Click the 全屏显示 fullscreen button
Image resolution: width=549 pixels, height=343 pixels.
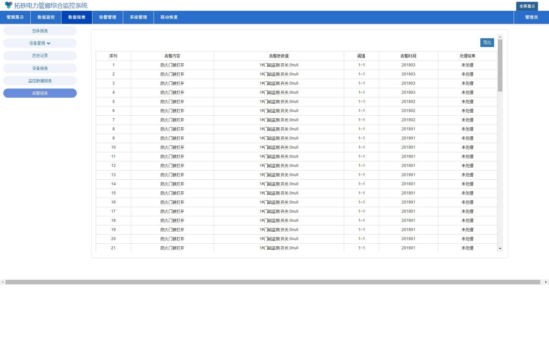(527, 6)
